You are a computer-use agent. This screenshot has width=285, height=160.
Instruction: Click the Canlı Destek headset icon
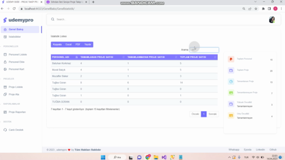tap(5, 130)
